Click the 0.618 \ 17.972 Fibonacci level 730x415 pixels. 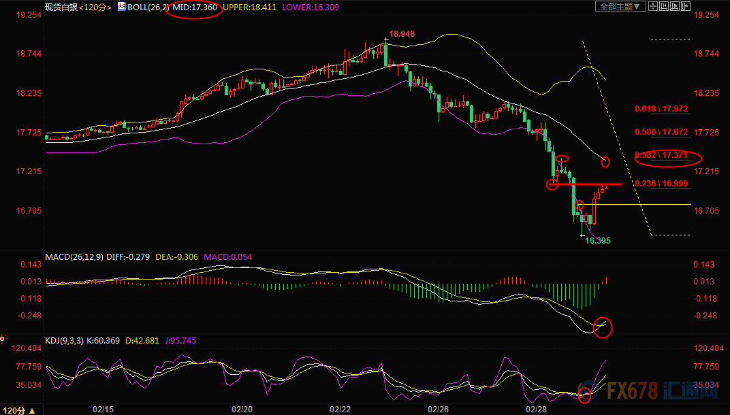point(661,109)
